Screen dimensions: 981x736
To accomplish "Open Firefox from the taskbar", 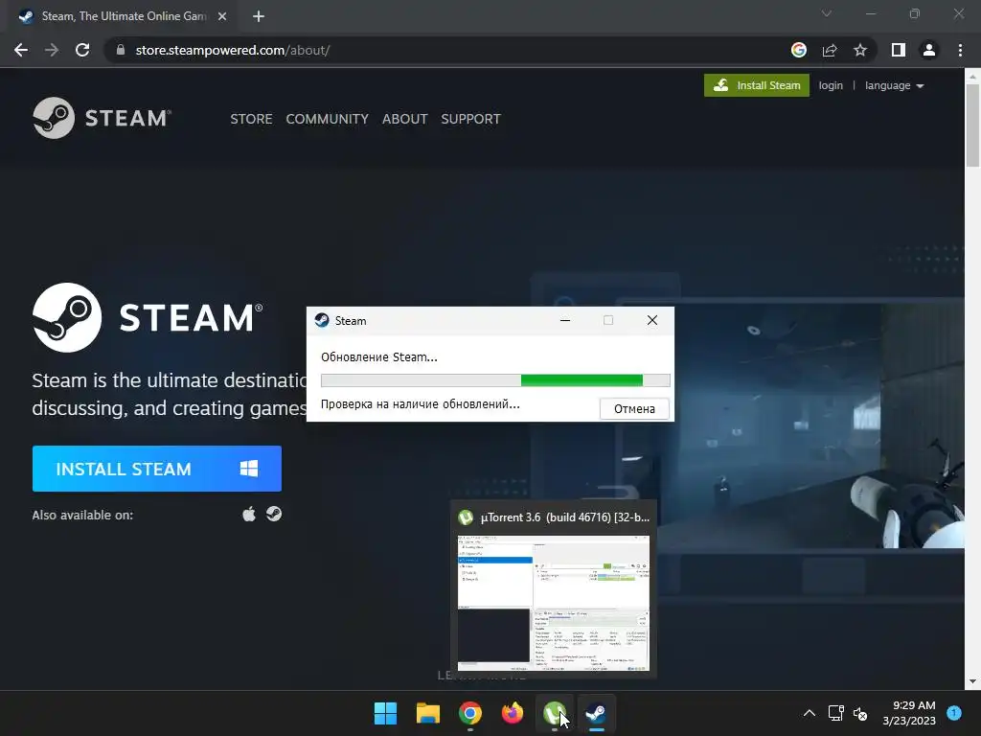I will [x=513, y=713].
